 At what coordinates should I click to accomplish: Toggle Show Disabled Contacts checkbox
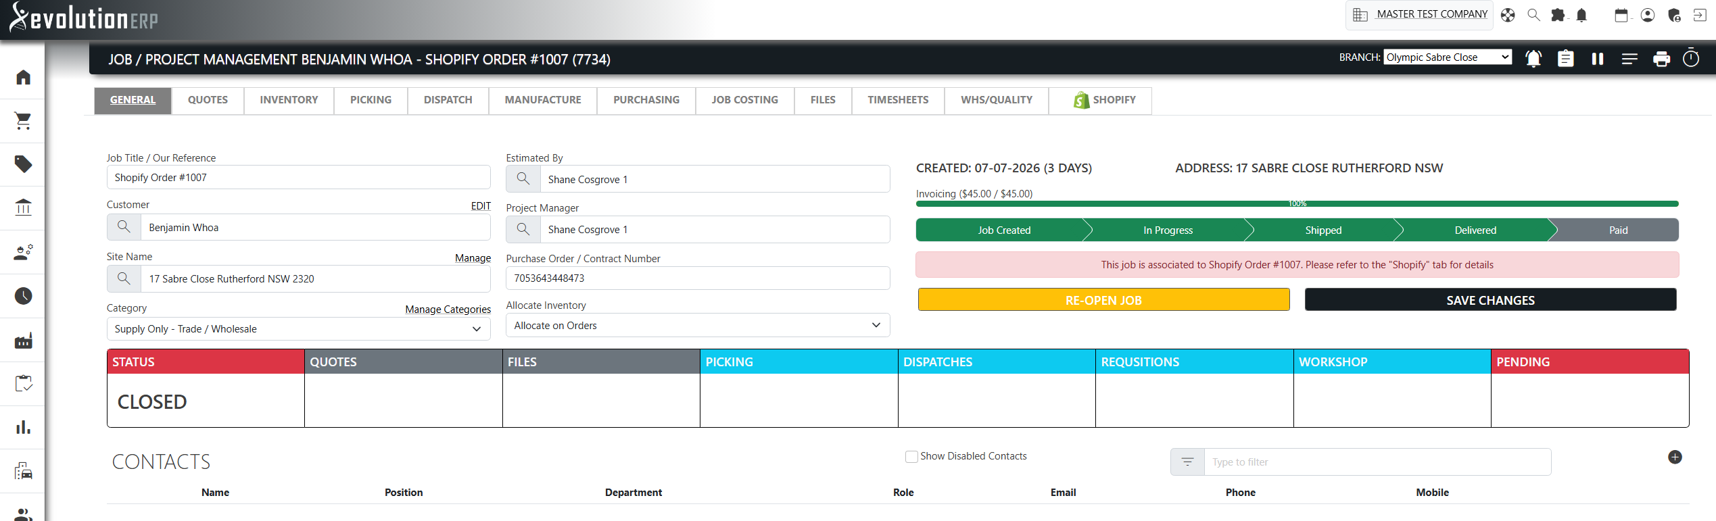pos(911,457)
